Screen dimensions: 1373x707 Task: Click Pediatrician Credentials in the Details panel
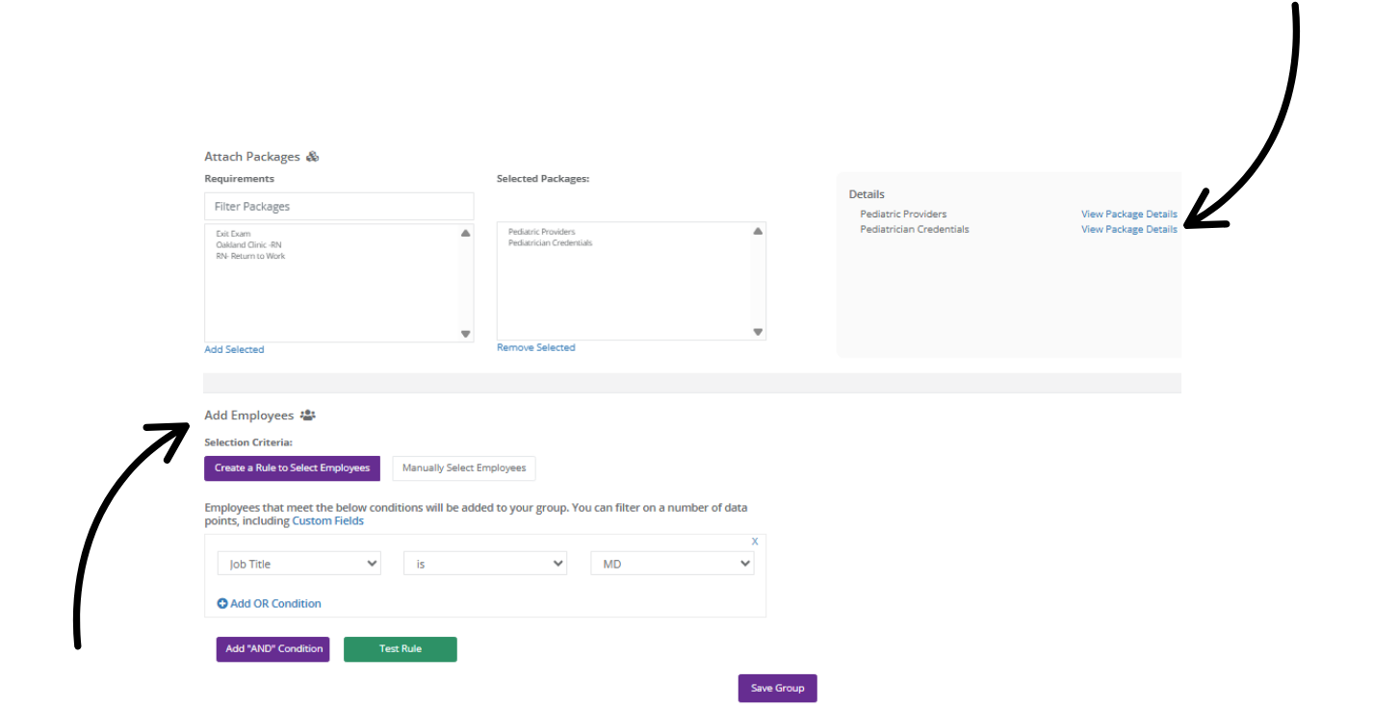coord(915,230)
